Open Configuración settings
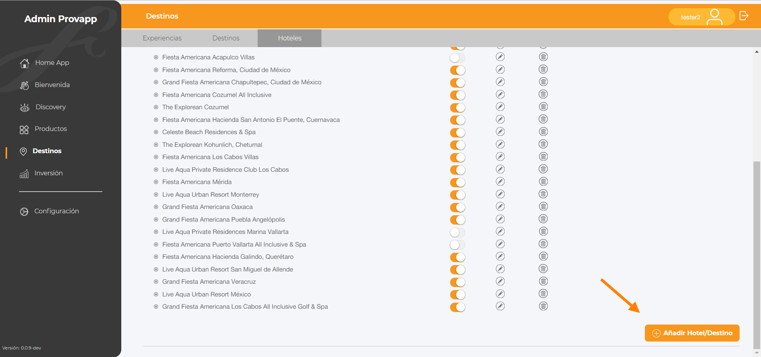Viewport: 761px width, 357px height. 56,211
